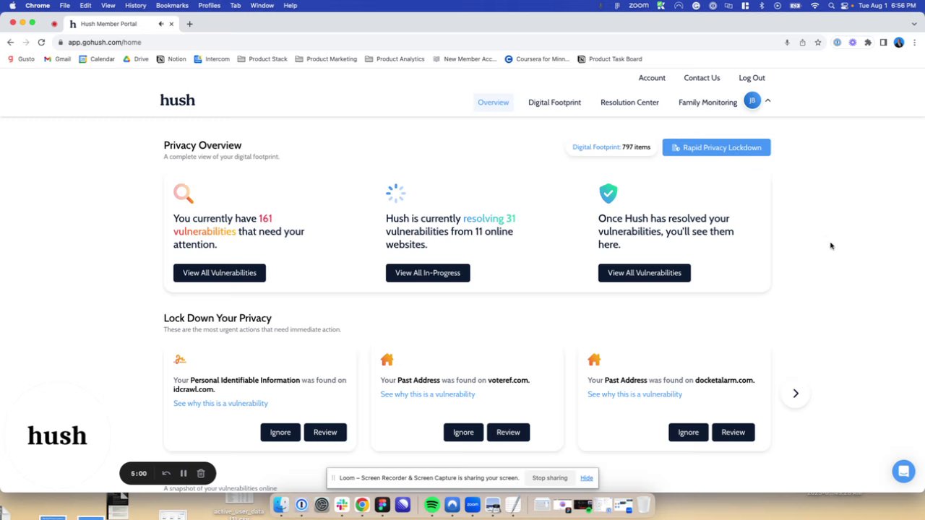The height and width of the screenshot is (520, 925).
Task: Open Zoom from the dock
Action: tap(473, 505)
